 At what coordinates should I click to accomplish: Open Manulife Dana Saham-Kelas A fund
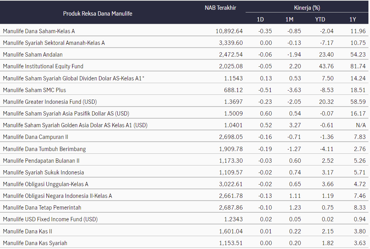pos(39,31)
